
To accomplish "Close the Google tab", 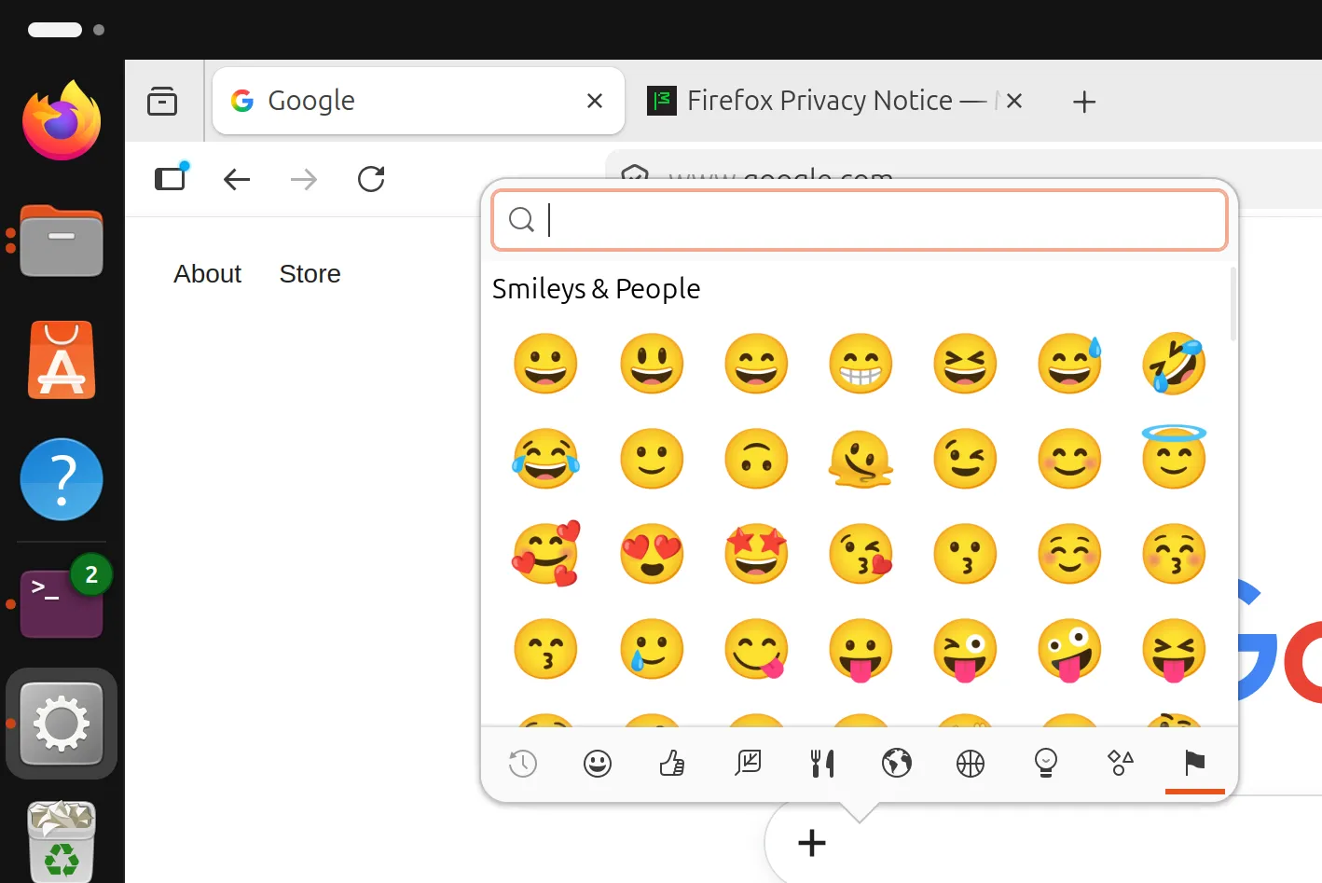I will [595, 100].
